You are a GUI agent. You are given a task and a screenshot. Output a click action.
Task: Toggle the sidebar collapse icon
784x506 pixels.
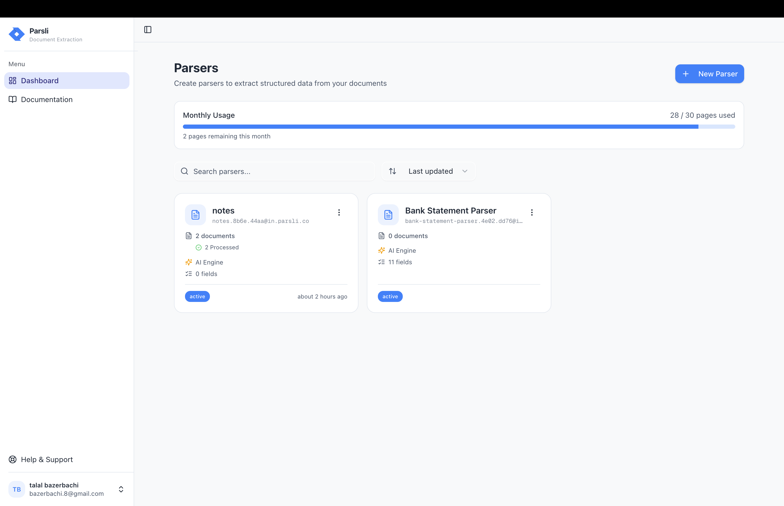[148, 30]
